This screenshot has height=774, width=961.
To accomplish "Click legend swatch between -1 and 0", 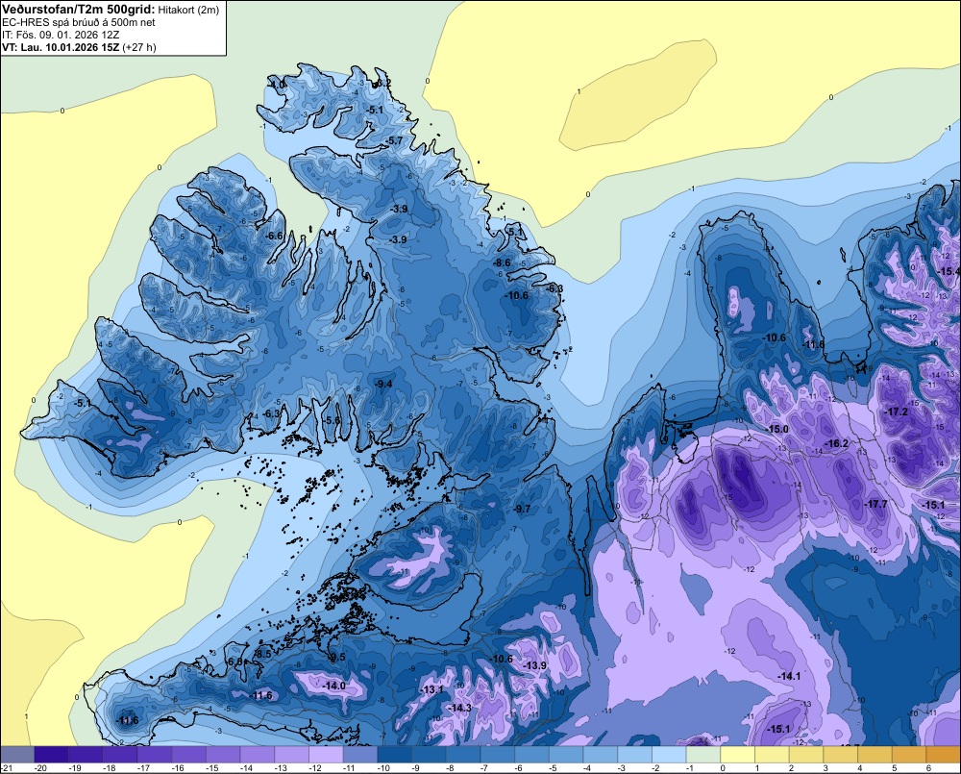I will tap(703, 755).
